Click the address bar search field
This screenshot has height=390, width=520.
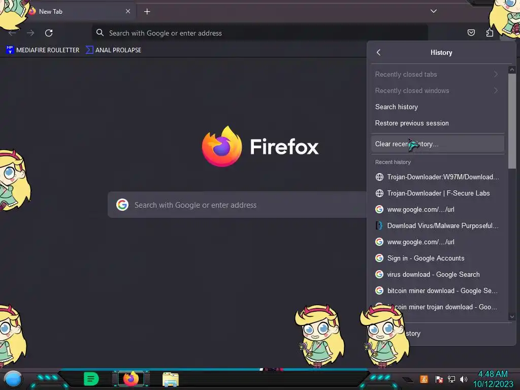[259, 33]
